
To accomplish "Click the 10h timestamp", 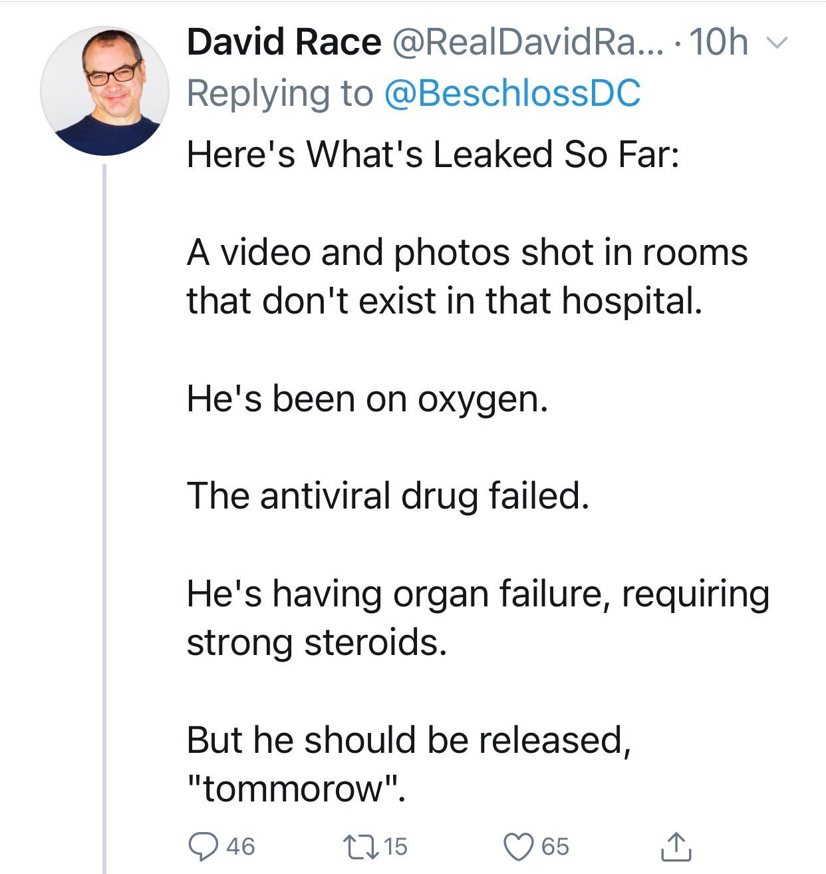I will (x=720, y=43).
